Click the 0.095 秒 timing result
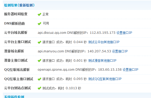This screenshot has width=151, height=98. [80, 79]
